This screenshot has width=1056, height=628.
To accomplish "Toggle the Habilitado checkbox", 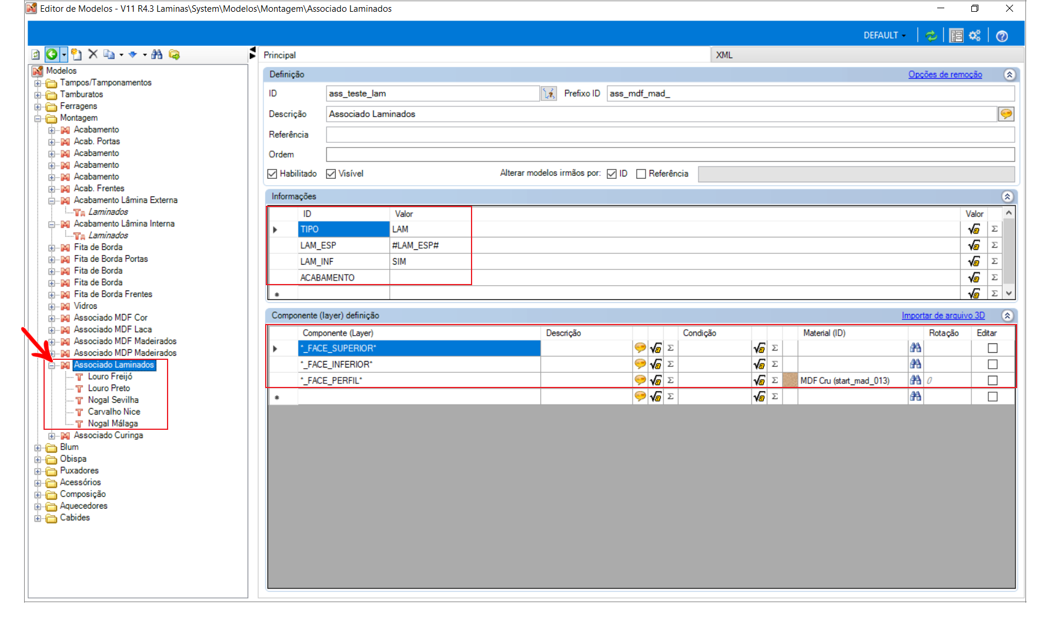I will coord(272,174).
